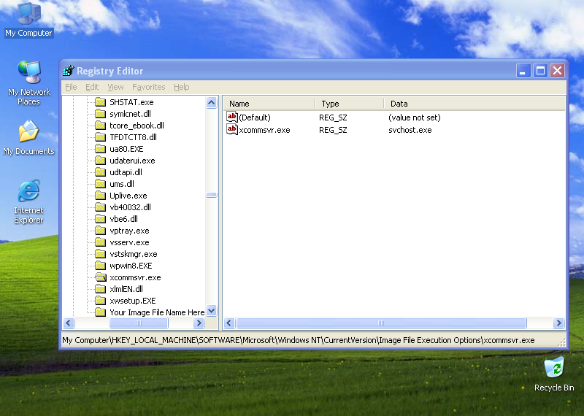Launch Internet Explorer from desktop
Viewport: 584px width, 416px height.
coord(28,193)
